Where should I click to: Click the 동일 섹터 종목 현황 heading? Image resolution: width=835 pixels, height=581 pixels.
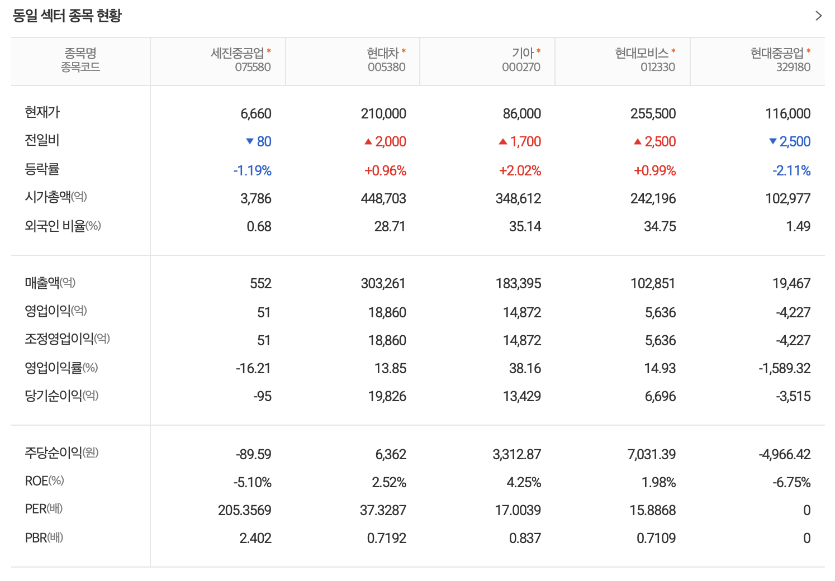click(67, 16)
